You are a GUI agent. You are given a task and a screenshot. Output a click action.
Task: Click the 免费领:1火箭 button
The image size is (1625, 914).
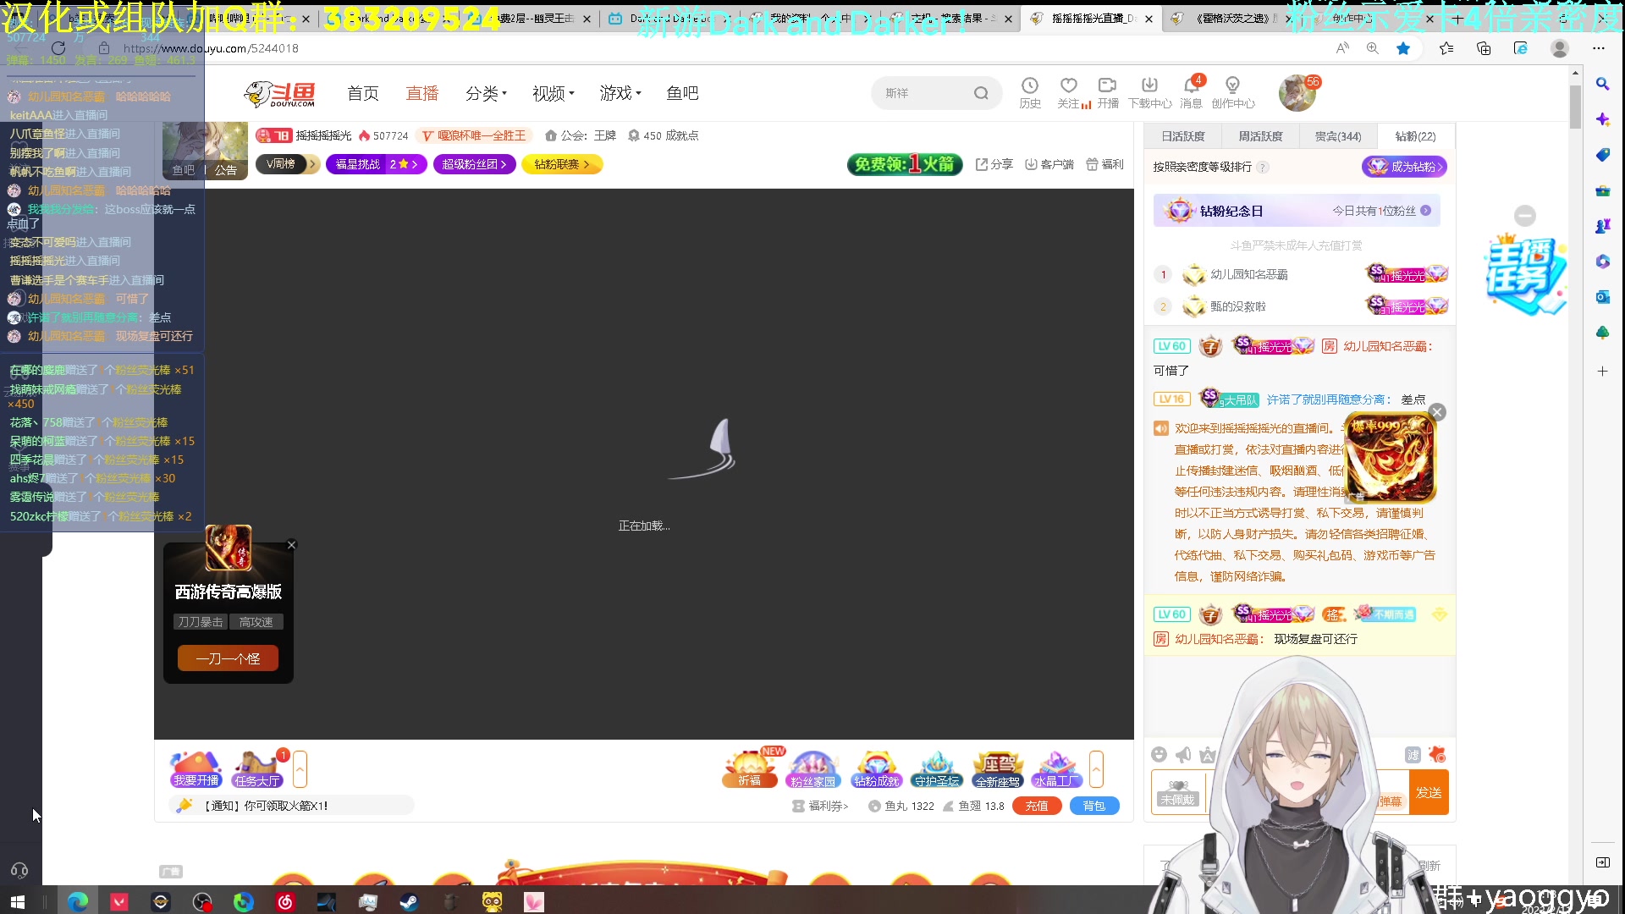(905, 164)
